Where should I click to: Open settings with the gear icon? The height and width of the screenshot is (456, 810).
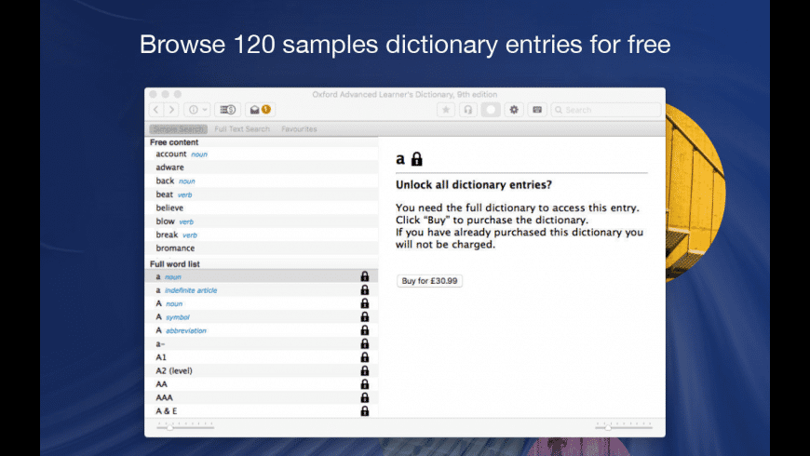(x=514, y=110)
